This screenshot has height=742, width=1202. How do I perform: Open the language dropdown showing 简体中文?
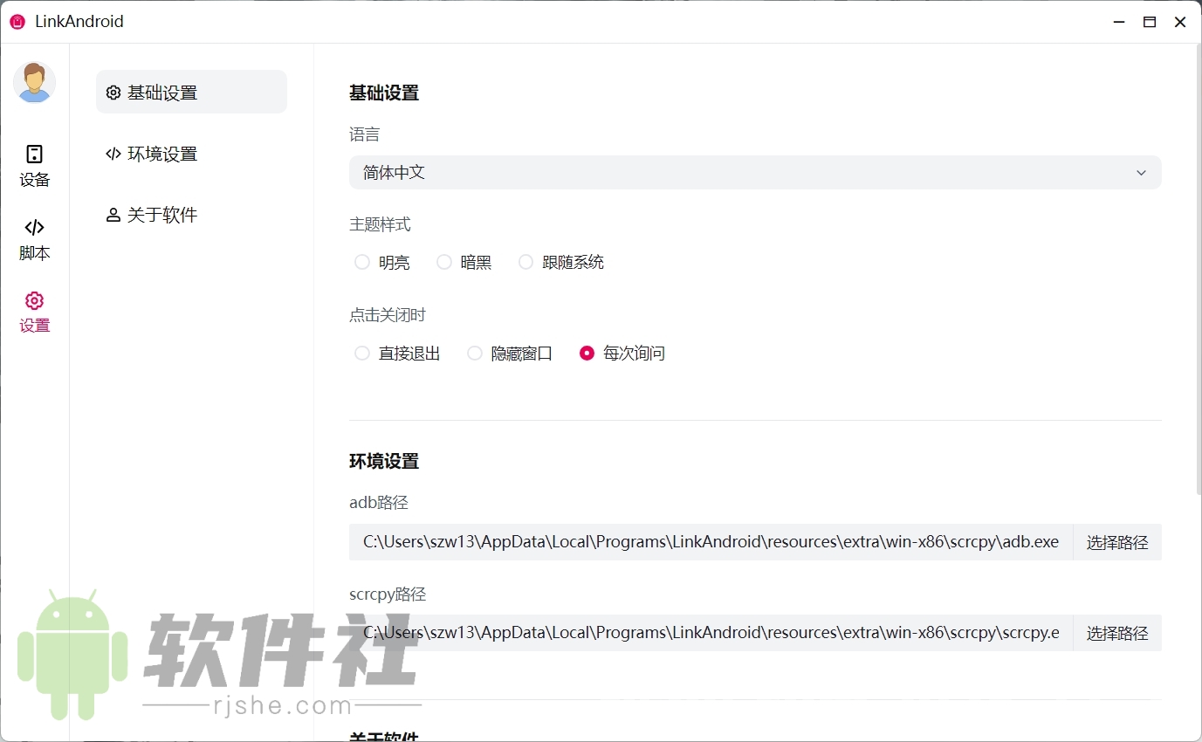tap(755, 172)
